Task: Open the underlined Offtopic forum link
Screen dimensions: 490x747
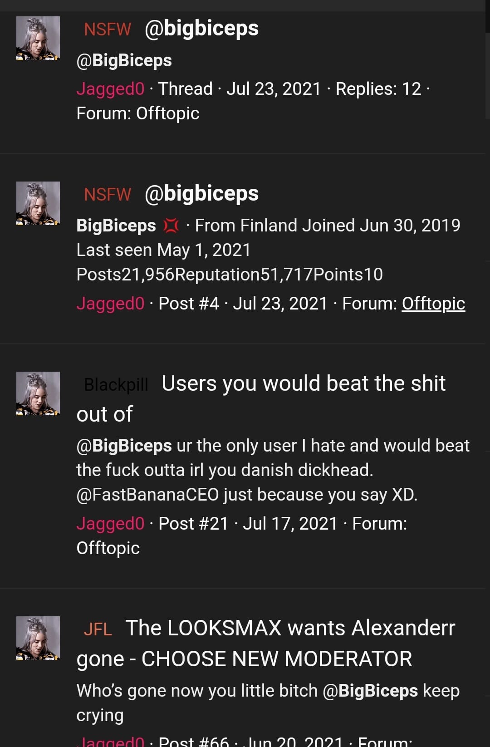Action: (433, 304)
